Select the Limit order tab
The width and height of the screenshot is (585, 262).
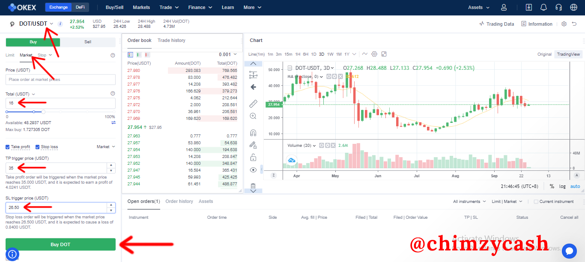[x=10, y=55]
